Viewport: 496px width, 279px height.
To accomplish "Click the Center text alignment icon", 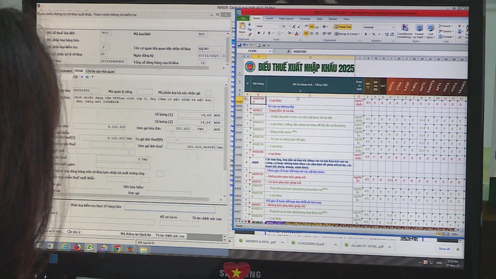I will [x=311, y=33].
